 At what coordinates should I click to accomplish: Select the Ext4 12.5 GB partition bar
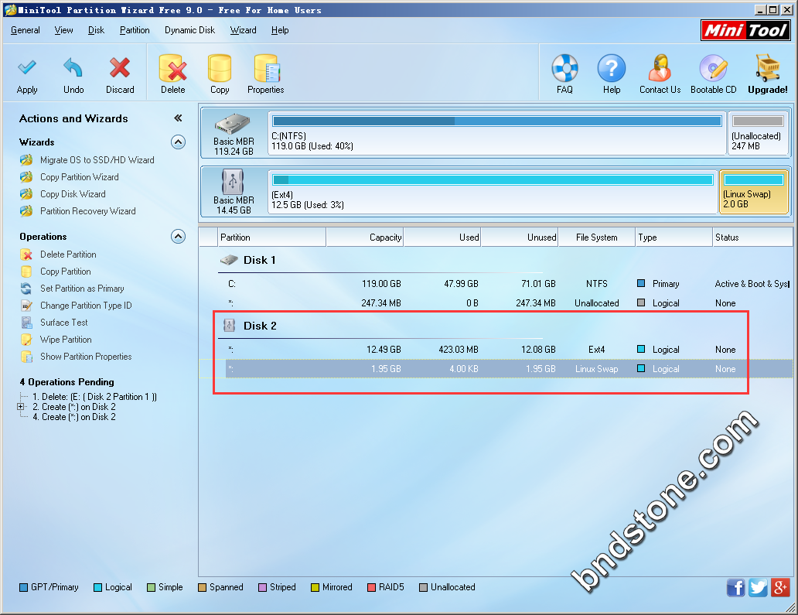tap(492, 192)
